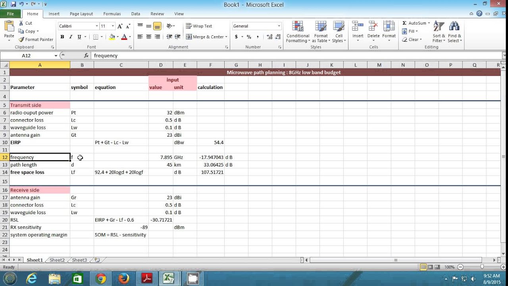The width and height of the screenshot is (508, 286).
Task: Click the font color red A swatch
Action: point(124,37)
